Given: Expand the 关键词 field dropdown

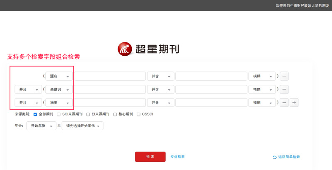Looking at the screenshot, I should click(x=59, y=89).
